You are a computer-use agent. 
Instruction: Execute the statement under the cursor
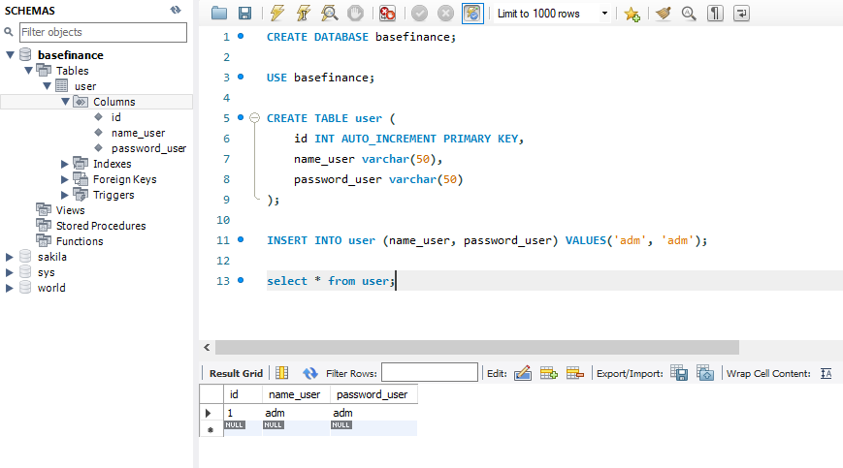pos(304,14)
